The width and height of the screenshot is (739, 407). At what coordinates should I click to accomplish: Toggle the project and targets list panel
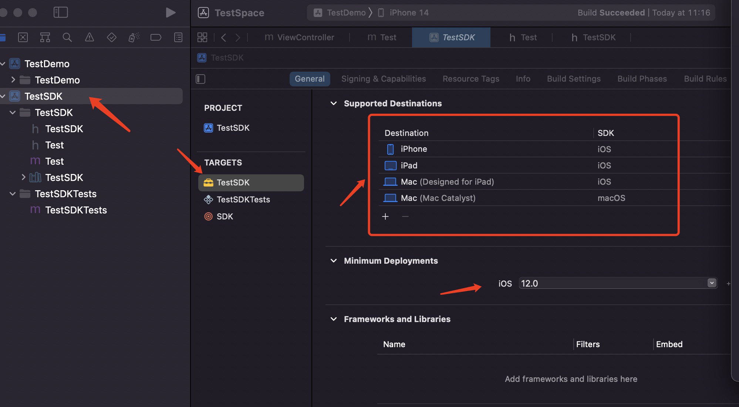[200, 79]
